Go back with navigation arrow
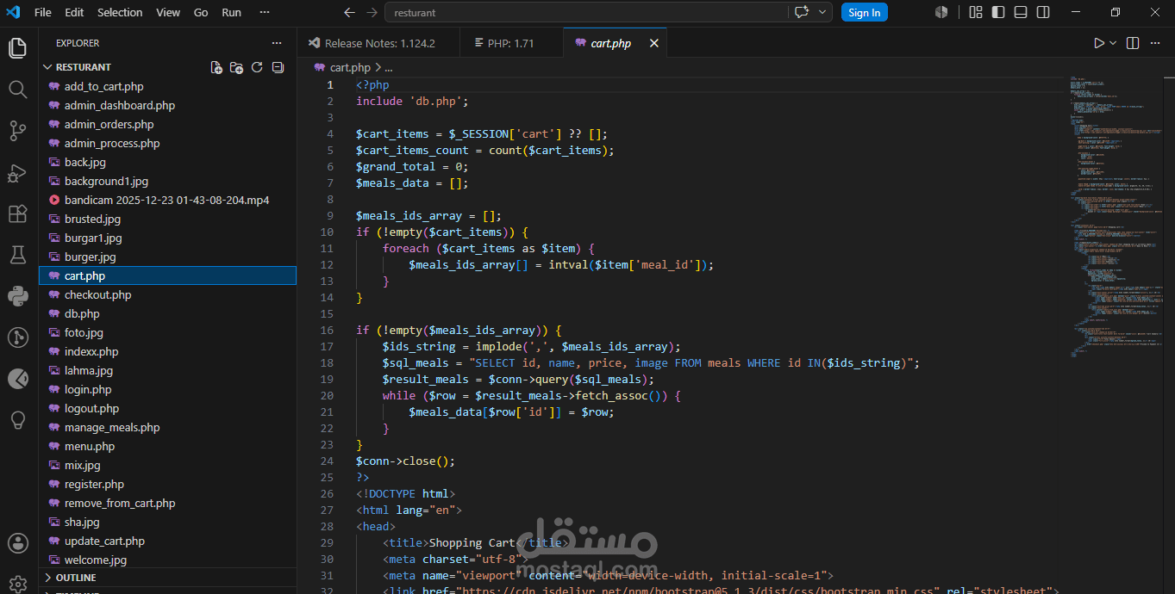This screenshot has width=1175, height=594. (349, 12)
